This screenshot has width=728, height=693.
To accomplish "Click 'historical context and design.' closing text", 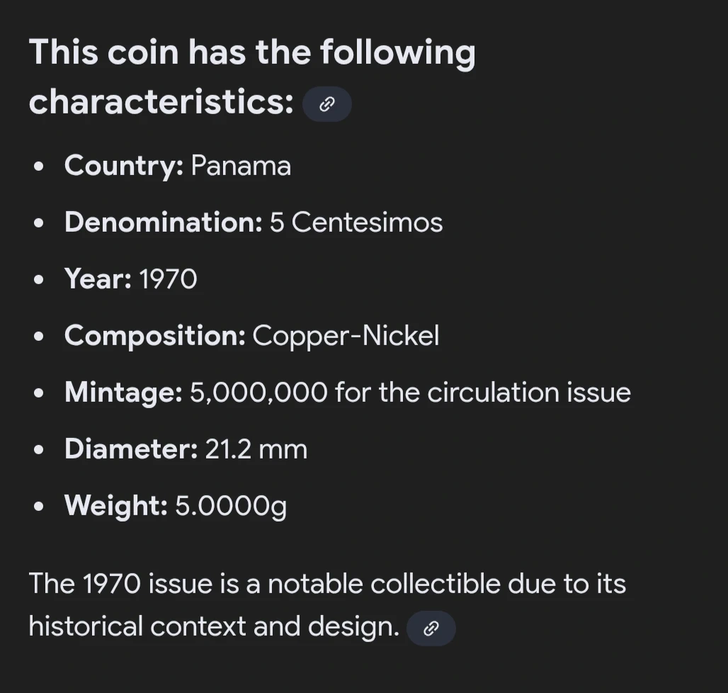I will coord(214,627).
